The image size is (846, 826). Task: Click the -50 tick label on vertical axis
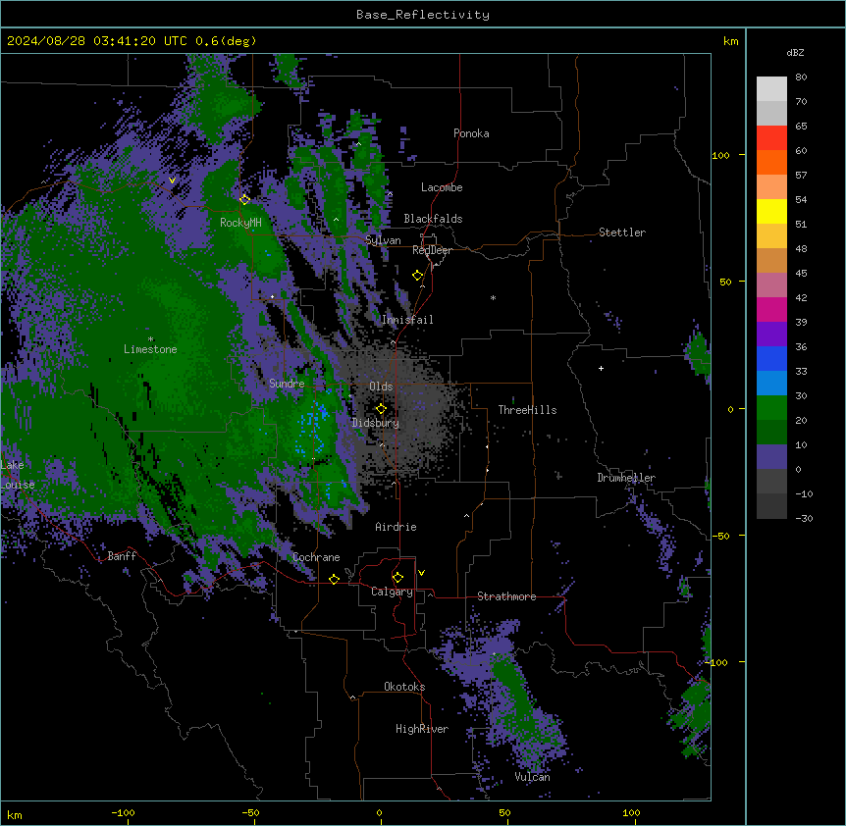click(x=720, y=536)
